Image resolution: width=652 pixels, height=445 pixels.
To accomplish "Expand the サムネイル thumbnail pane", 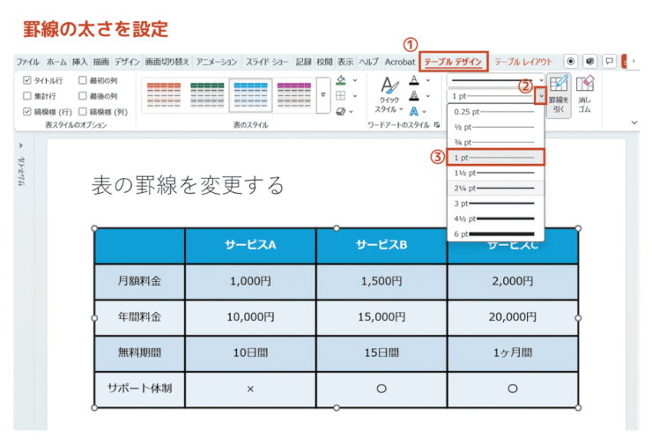I will [21, 145].
